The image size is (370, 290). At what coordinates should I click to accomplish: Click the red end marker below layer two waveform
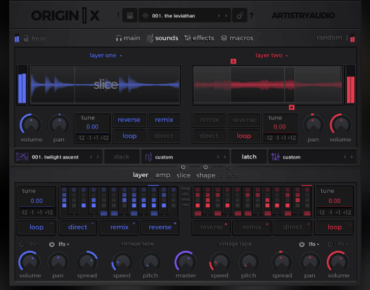291,107
